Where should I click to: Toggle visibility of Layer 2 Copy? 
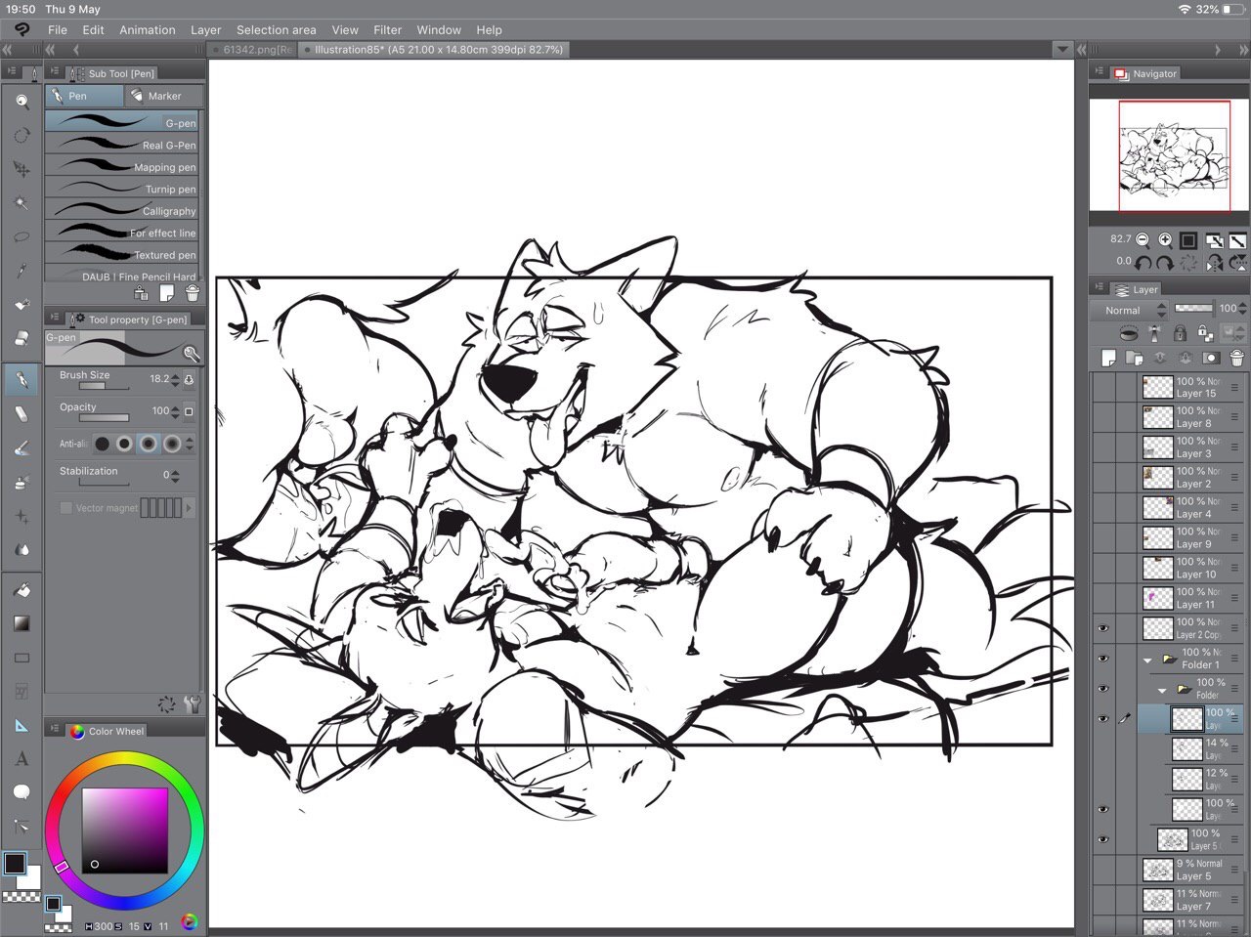(1102, 628)
